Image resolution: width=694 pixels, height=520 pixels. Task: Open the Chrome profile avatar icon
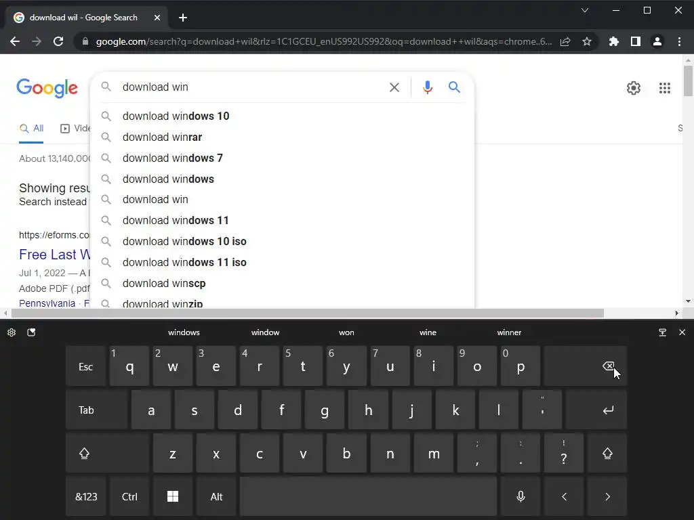(x=657, y=41)
